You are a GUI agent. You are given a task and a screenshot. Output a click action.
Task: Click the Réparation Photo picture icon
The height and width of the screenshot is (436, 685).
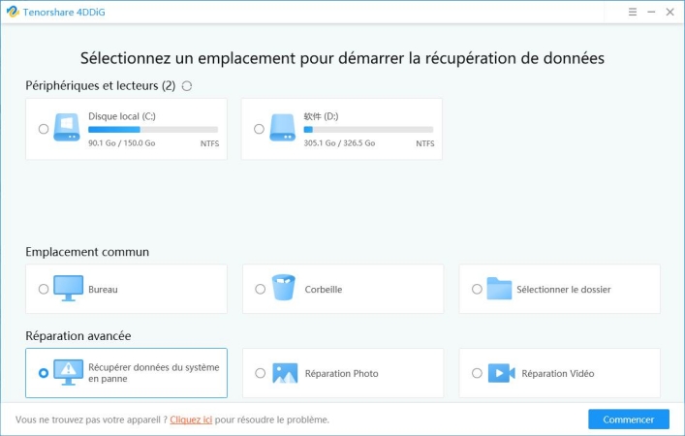(285, 373)
